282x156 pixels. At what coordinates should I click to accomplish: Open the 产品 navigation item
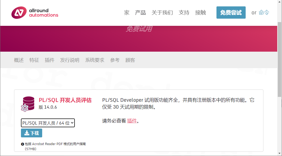click(x=140, y=13)
